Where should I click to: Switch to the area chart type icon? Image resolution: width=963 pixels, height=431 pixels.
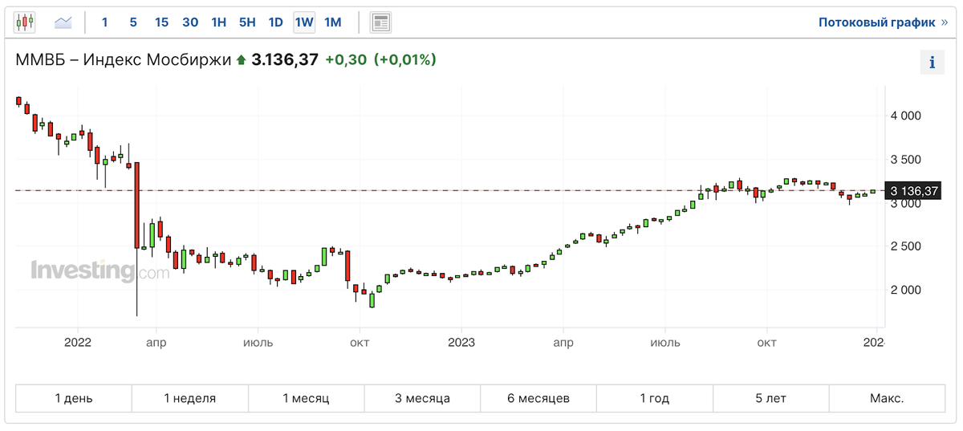(63, 22)
